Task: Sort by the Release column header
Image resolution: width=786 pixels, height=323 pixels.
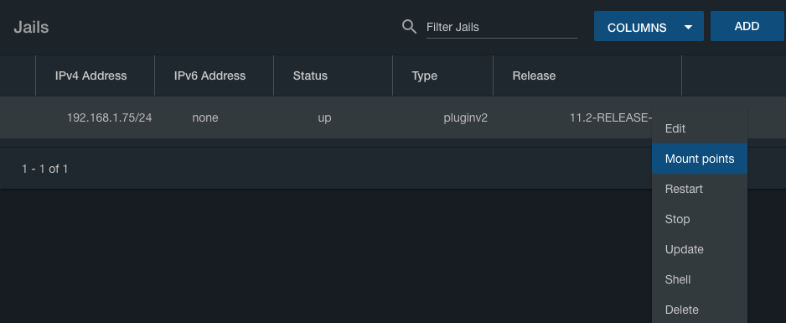Action: tap(534, 76)
